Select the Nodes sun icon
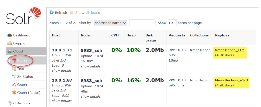The image size is (261, 107). point(14,60)
